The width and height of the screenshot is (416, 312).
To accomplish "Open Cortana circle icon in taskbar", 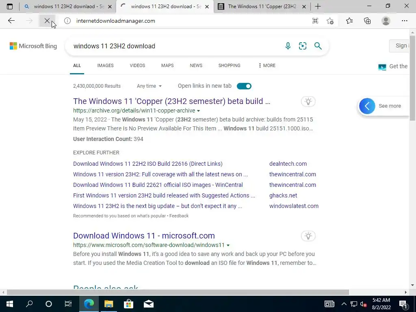I will pyautogui.click(x=49, y=304).
